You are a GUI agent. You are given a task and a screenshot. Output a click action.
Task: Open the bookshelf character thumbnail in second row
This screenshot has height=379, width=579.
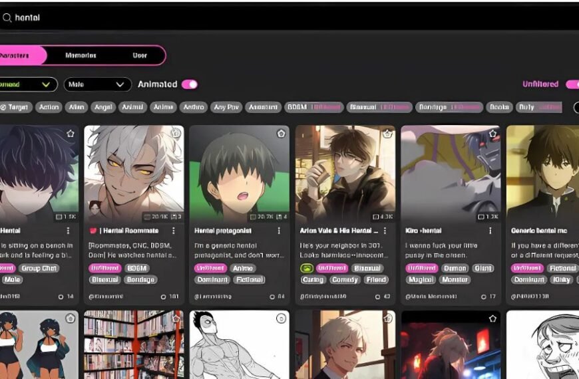click(134, 344)
